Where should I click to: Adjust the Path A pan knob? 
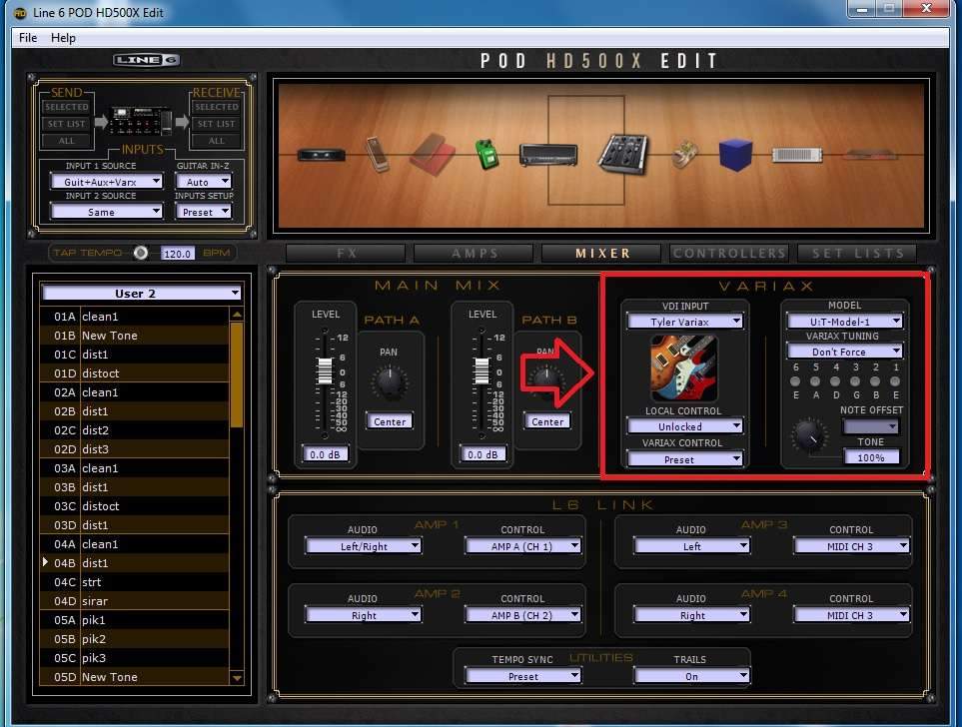tap(389, 382)
